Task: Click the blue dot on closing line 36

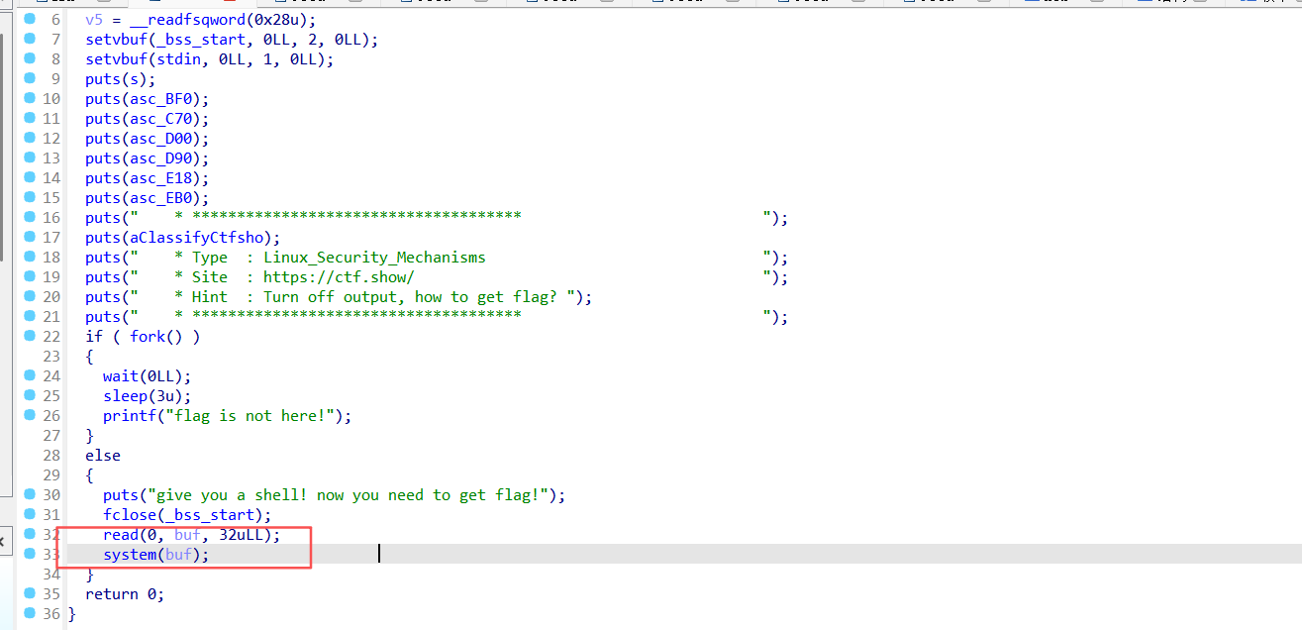Action: 30,613
